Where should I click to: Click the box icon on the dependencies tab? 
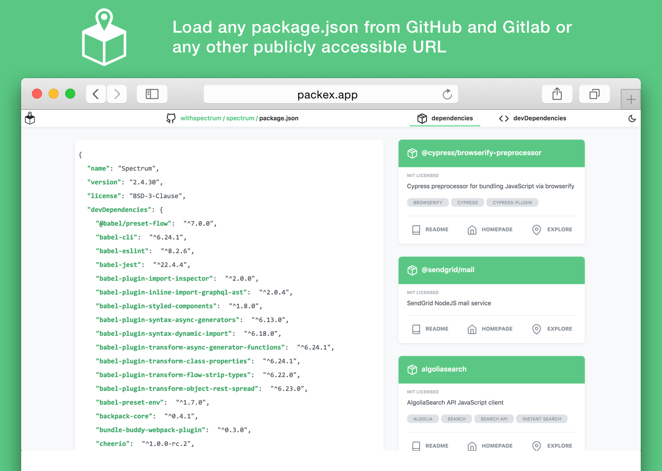point(422,118)
